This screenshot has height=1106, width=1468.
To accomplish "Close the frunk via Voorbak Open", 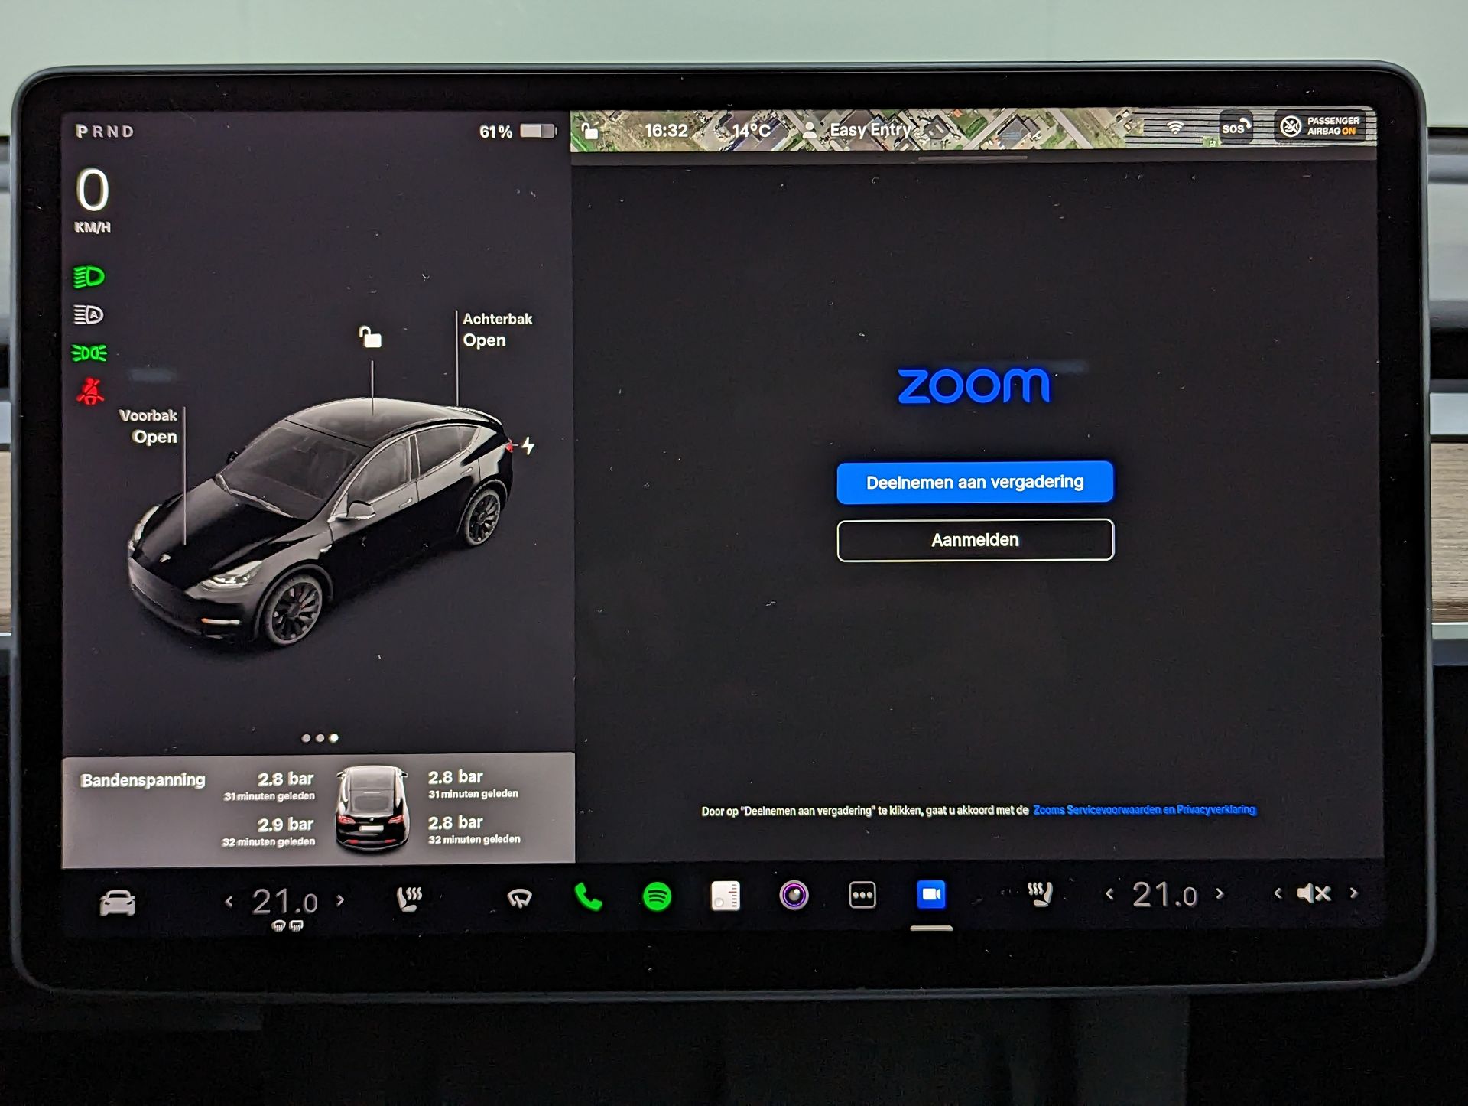I will pyautogui.click(x=148, y=426).
